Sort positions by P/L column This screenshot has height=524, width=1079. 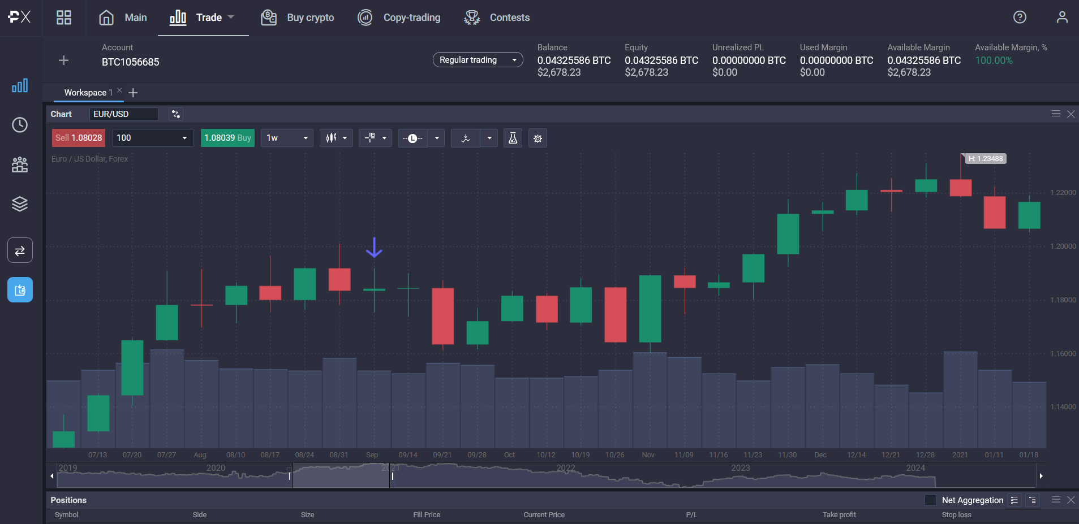691,515
